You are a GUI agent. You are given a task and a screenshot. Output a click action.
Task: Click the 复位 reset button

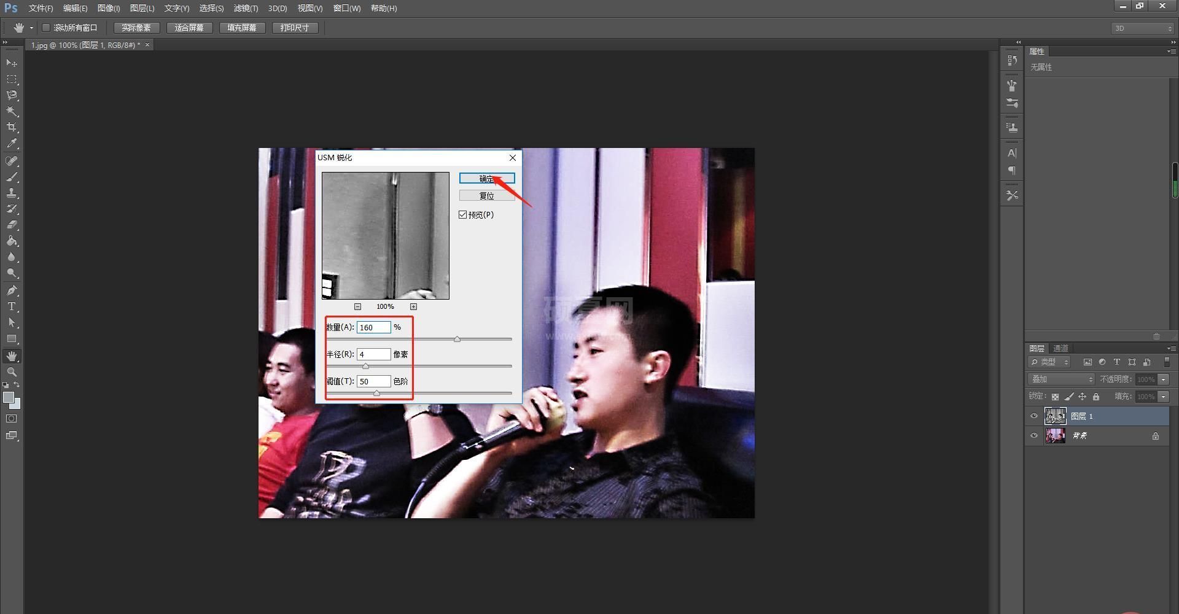click(487, 196)
